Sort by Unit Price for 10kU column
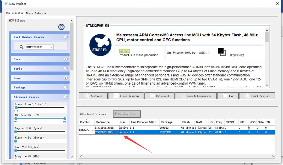Viewport: 283px width, 165px height. point(145,122)
